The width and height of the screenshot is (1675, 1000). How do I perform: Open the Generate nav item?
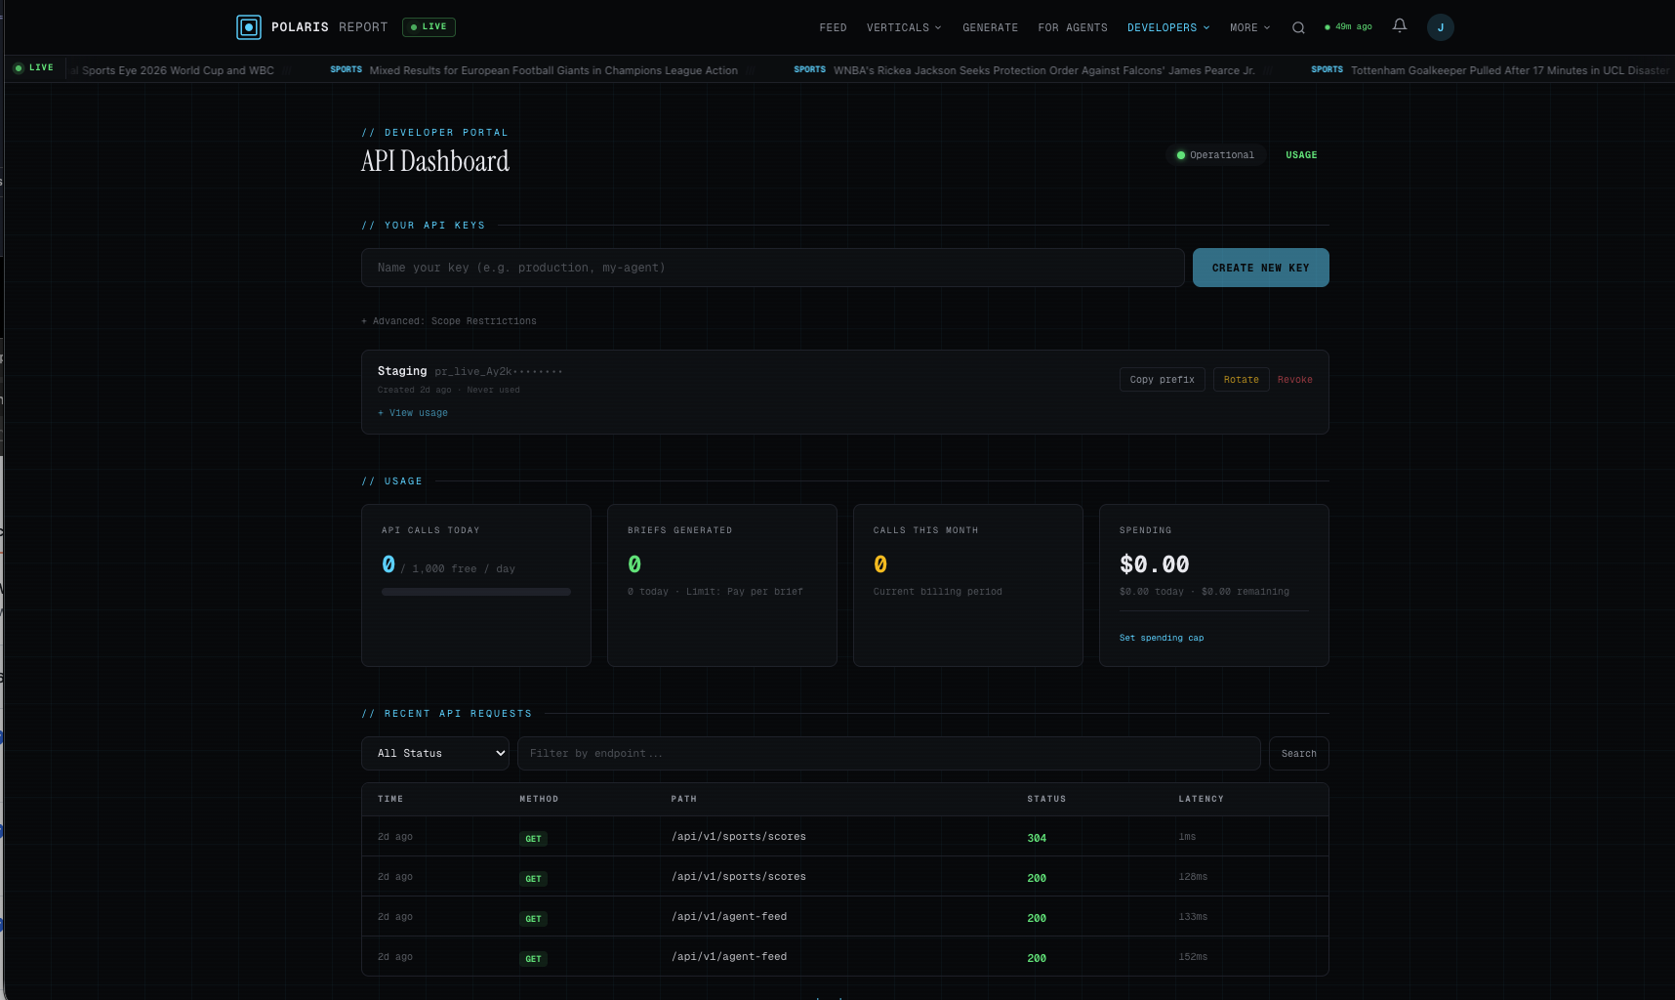(x=990, y=27)
